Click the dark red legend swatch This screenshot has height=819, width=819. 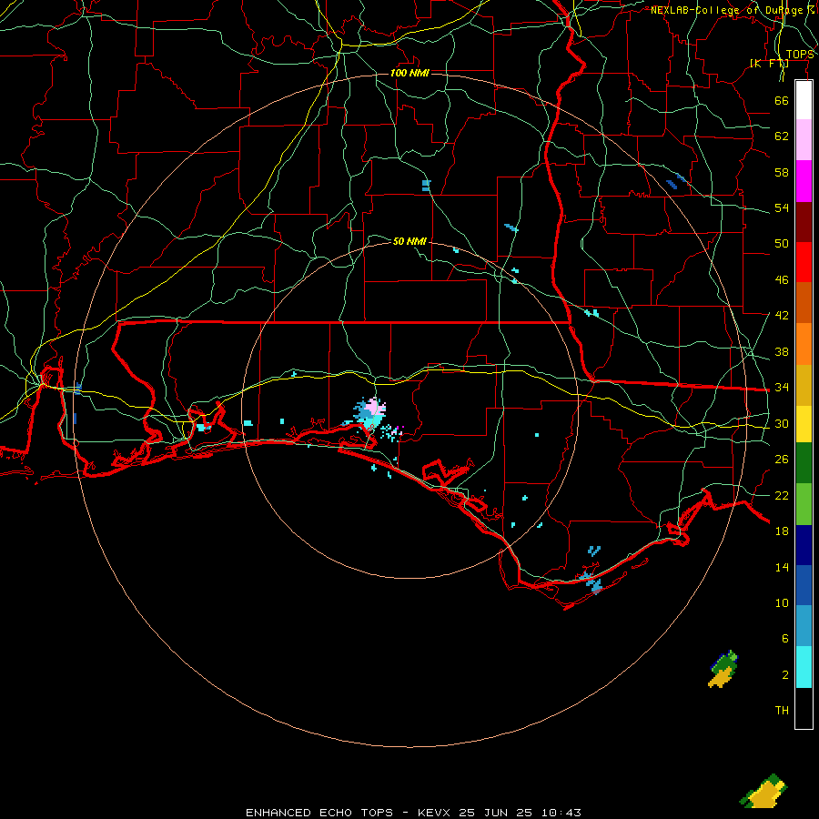(804, 221)
